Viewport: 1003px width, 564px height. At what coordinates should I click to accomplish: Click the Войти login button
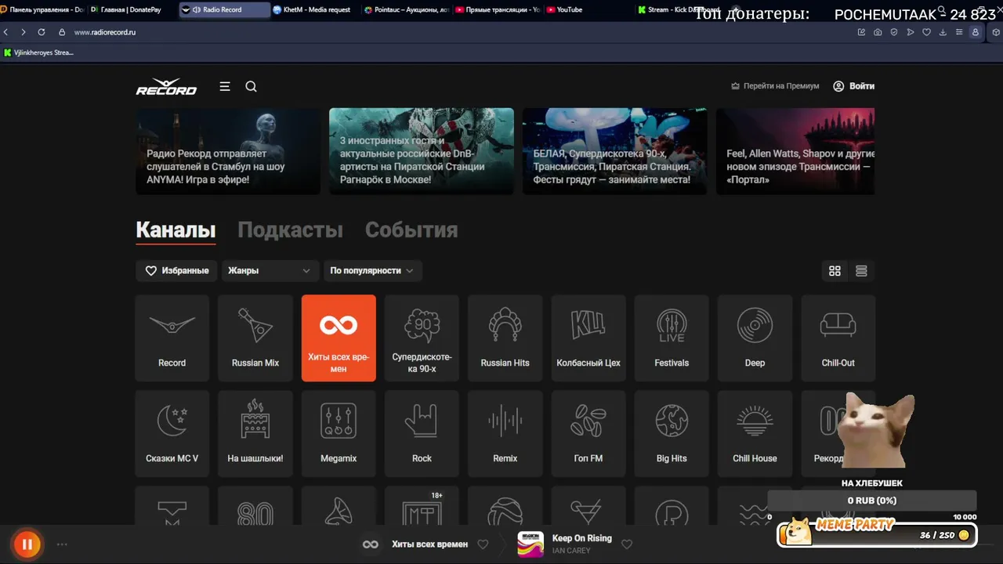(x=853, y=86)
